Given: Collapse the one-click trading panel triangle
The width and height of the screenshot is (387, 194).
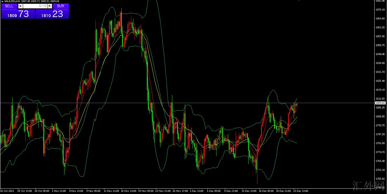Looking at the screenshot, I should coord(2,1).
